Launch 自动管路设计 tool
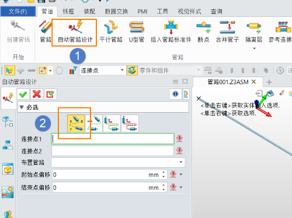Image resolution: width=292 pixels, height=218 pixels. pyautogui.click(x=75, y=31)
